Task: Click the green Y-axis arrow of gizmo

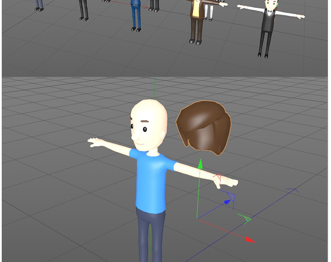Action: pos(200,164)
